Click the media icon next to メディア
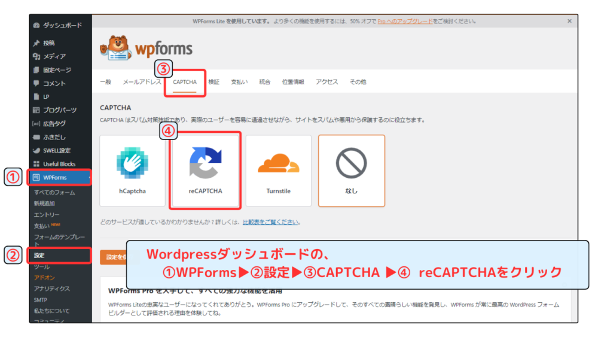 [x=36, y=56]
